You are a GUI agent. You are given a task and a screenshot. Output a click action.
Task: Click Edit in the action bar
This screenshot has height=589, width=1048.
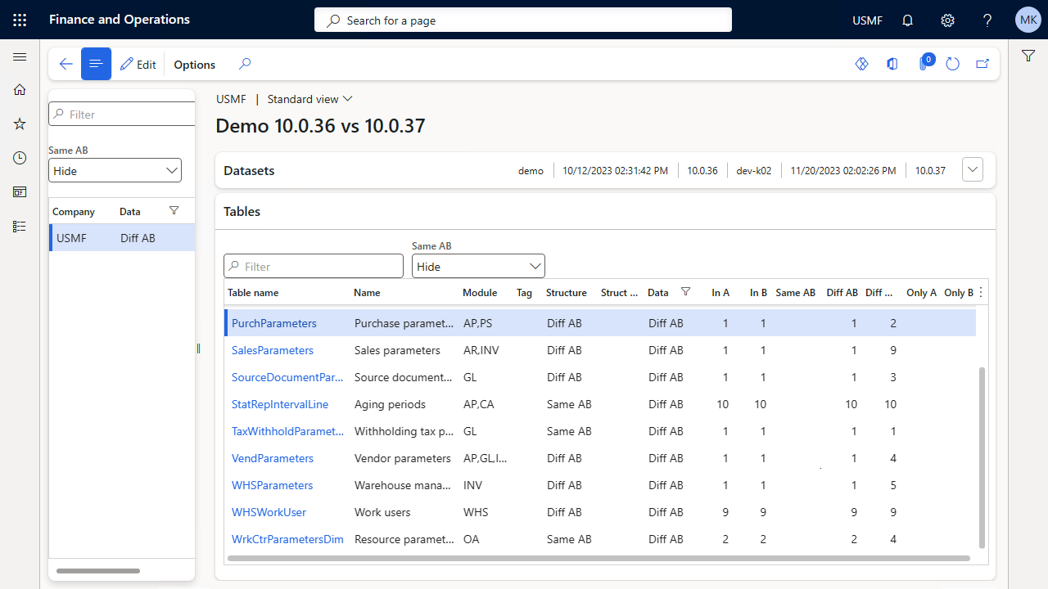[138, 65]
